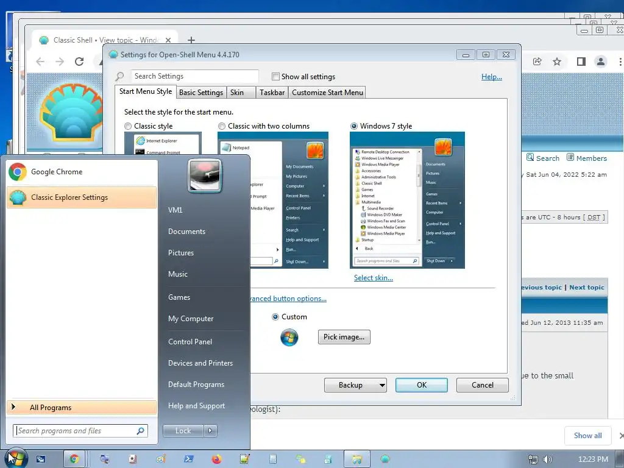The image size is (624, 468).
Task: Open Help and Support from the start menu
Action: tap(197, 406)
